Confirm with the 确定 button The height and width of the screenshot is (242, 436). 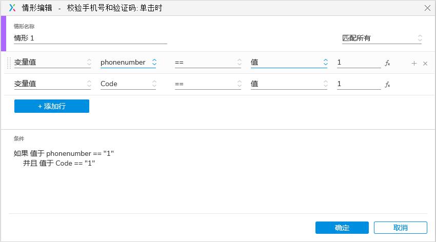pos(342,228)
